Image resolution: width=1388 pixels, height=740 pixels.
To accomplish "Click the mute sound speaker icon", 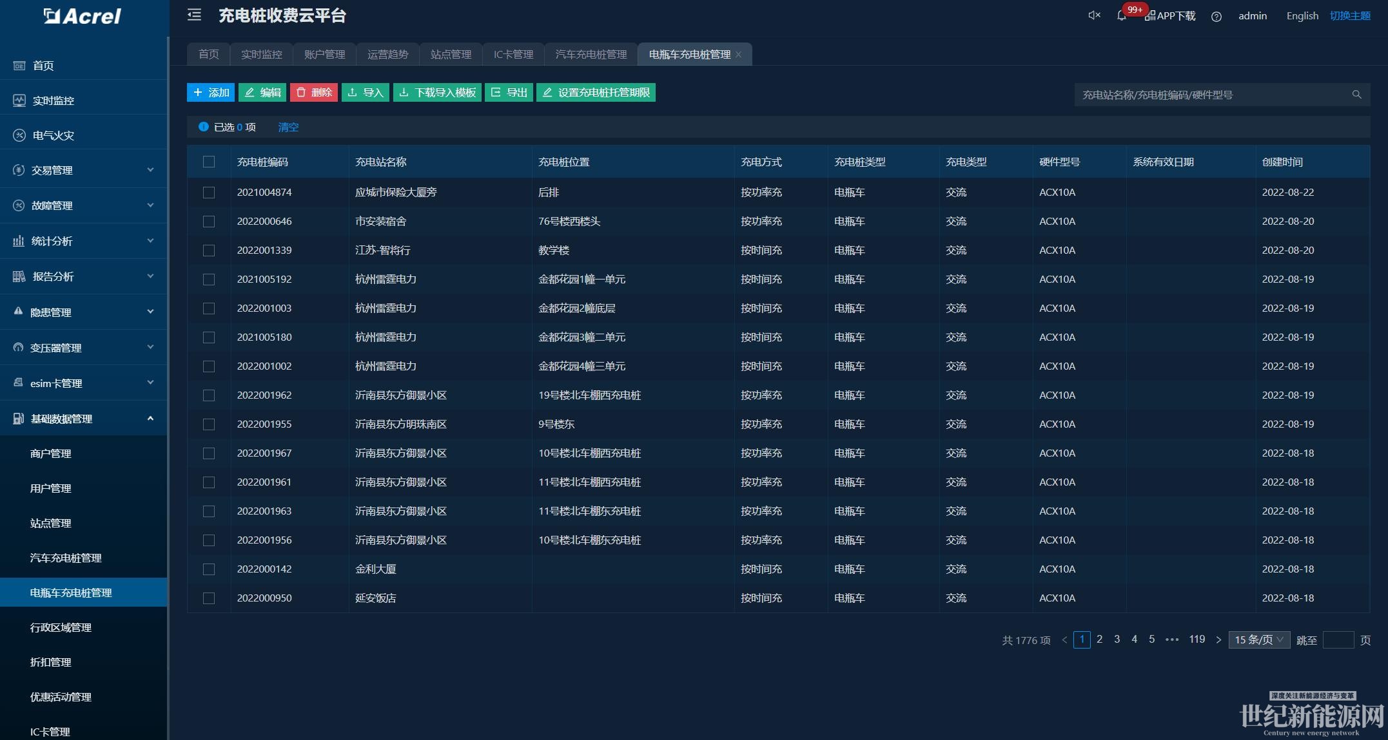I will (x=1094, y=15).
